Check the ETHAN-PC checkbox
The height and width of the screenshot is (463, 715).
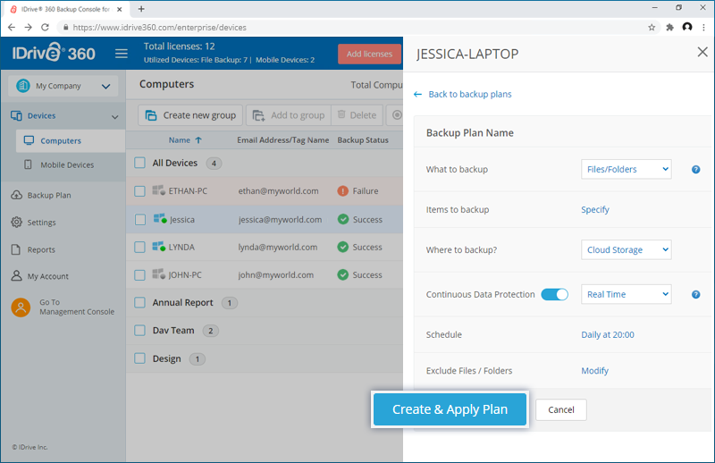tap(140, 191)
